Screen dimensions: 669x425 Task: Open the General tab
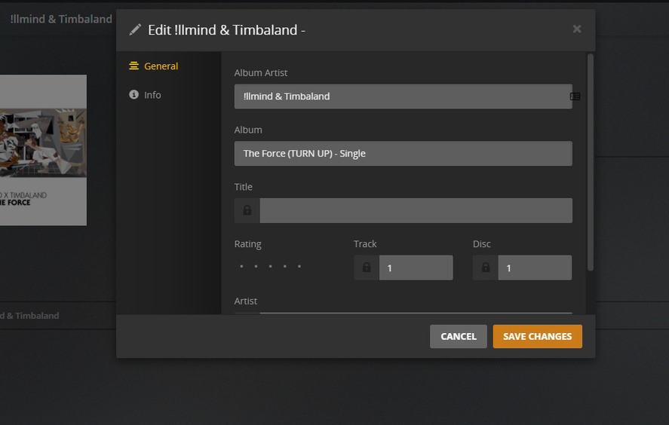[x=154, y=66]
